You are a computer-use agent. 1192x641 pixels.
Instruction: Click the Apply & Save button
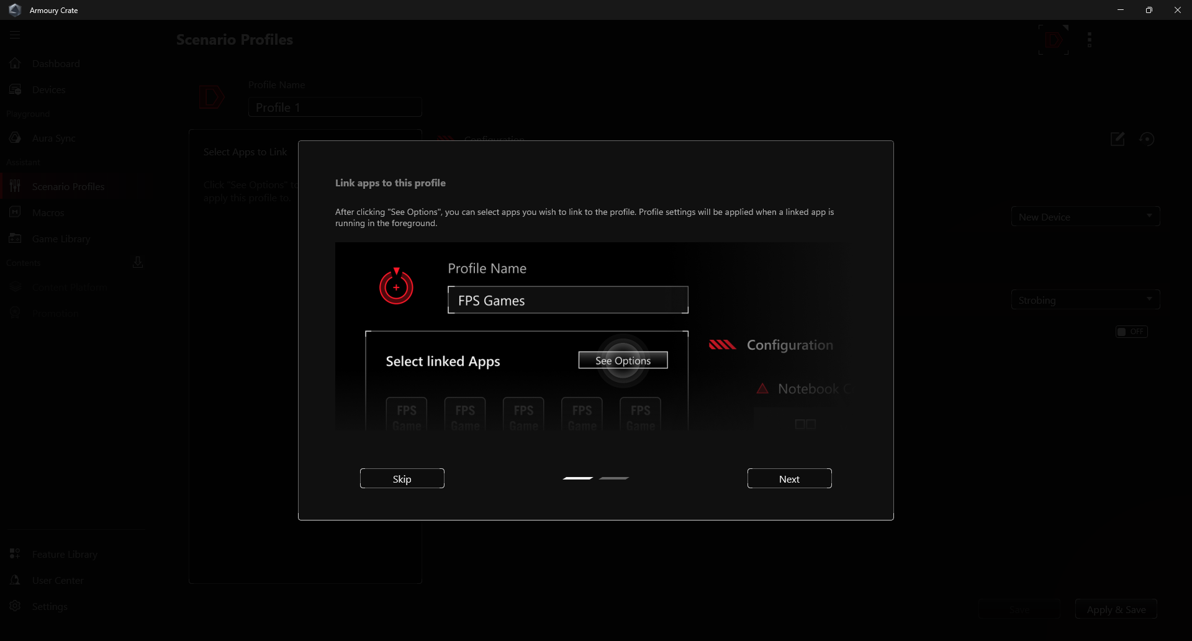(x=1116, y=609)
